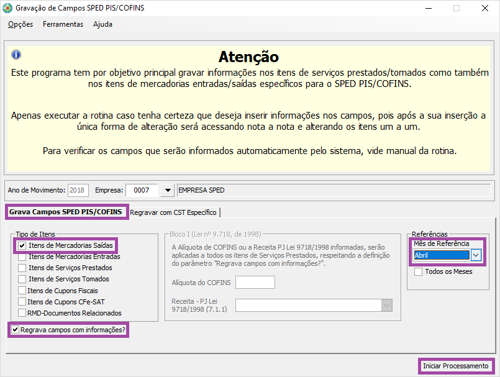Expand the Mês de Referência dropdown

coord(476,255)
